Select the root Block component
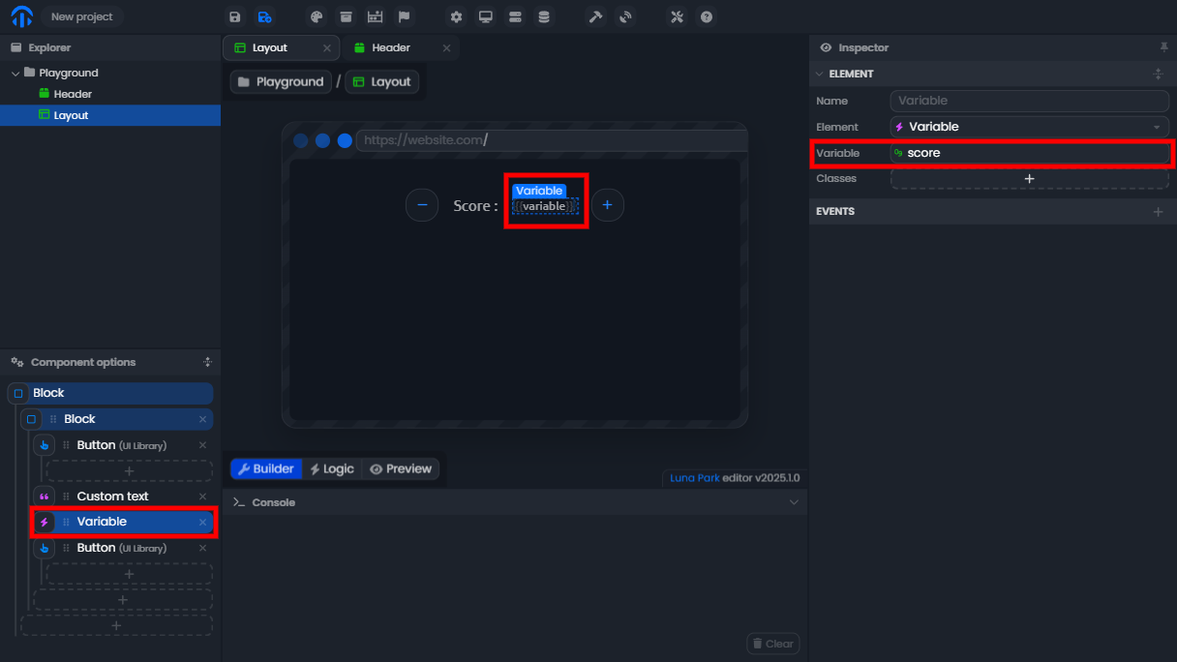Image resolution: width=1177 pixels, height=662 pixels. pyautogui.click(x=110, y=393)
